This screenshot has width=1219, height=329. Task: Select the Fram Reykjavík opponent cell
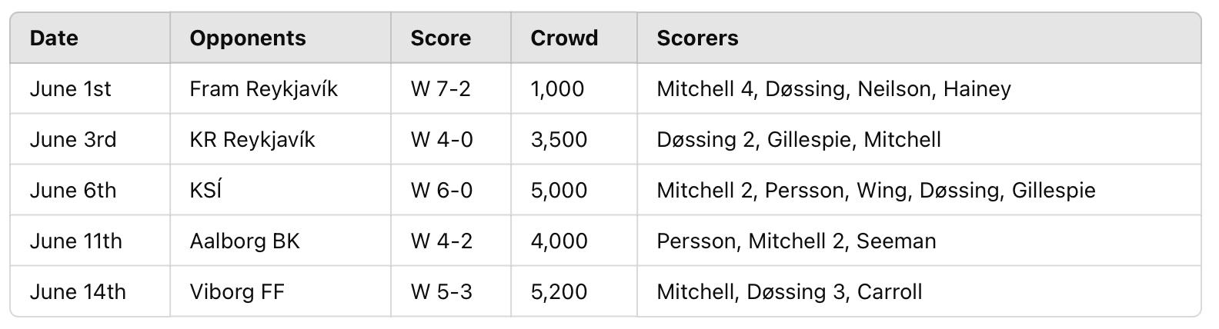coord(263,89)
